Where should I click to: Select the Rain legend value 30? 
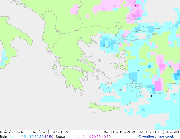tap(41, 137)
